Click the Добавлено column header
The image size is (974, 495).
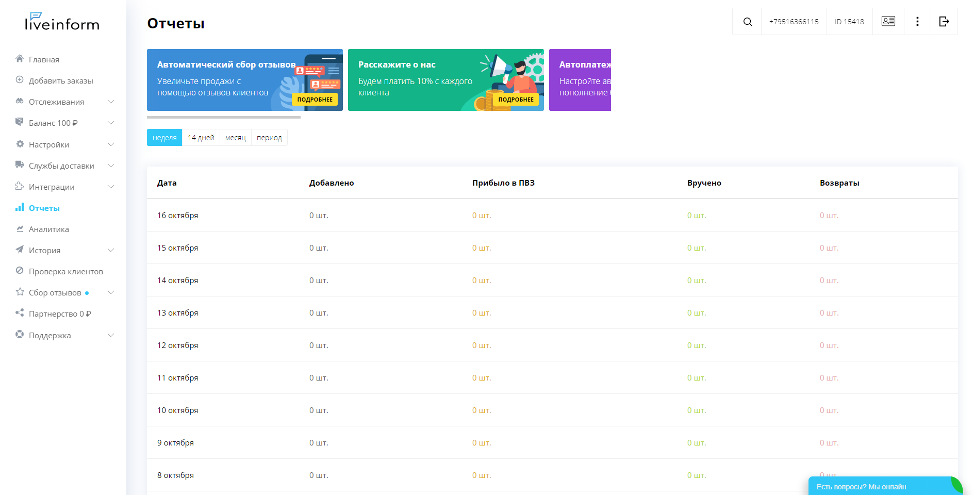(x=332, y=183)
